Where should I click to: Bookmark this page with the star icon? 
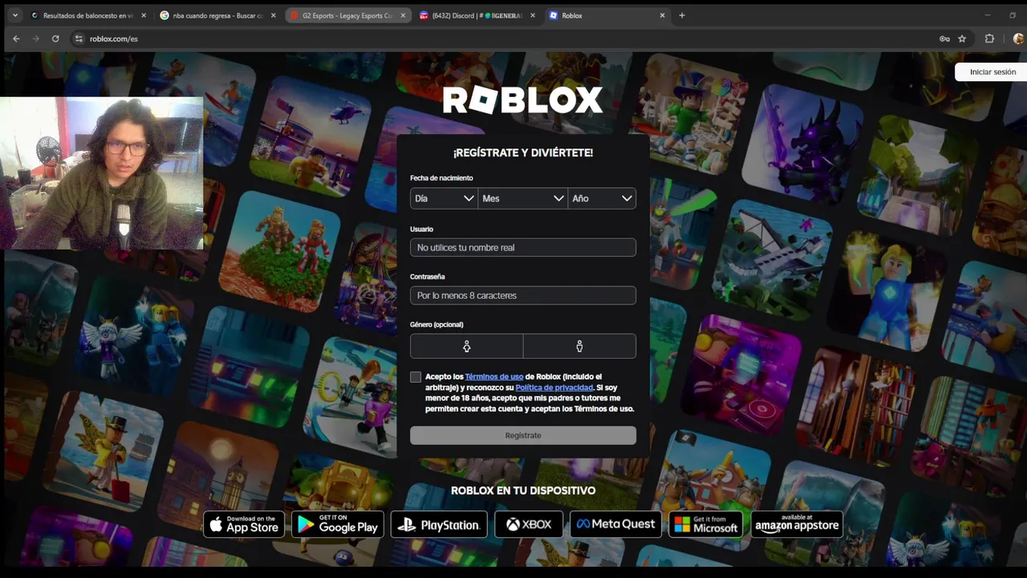coord(962,39)
